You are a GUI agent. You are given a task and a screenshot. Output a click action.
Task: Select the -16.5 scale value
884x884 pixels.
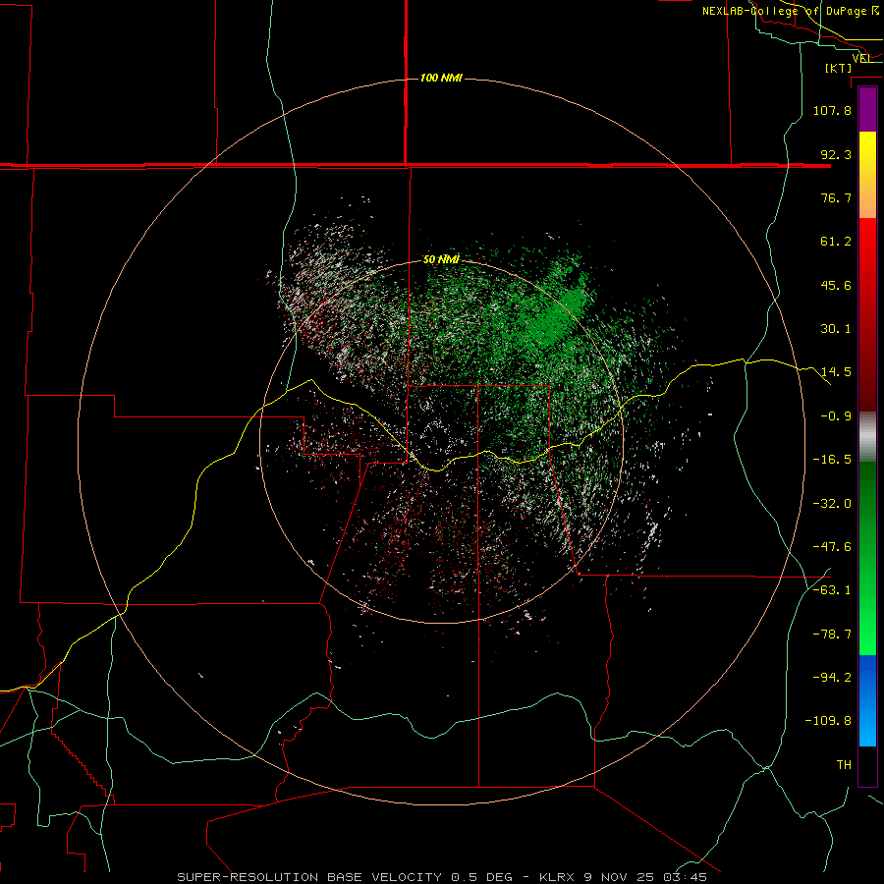(832, 460)
